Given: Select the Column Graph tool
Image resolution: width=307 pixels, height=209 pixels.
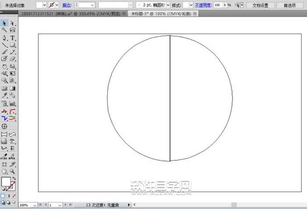Looking at the screenshot, I should [13, 103].
